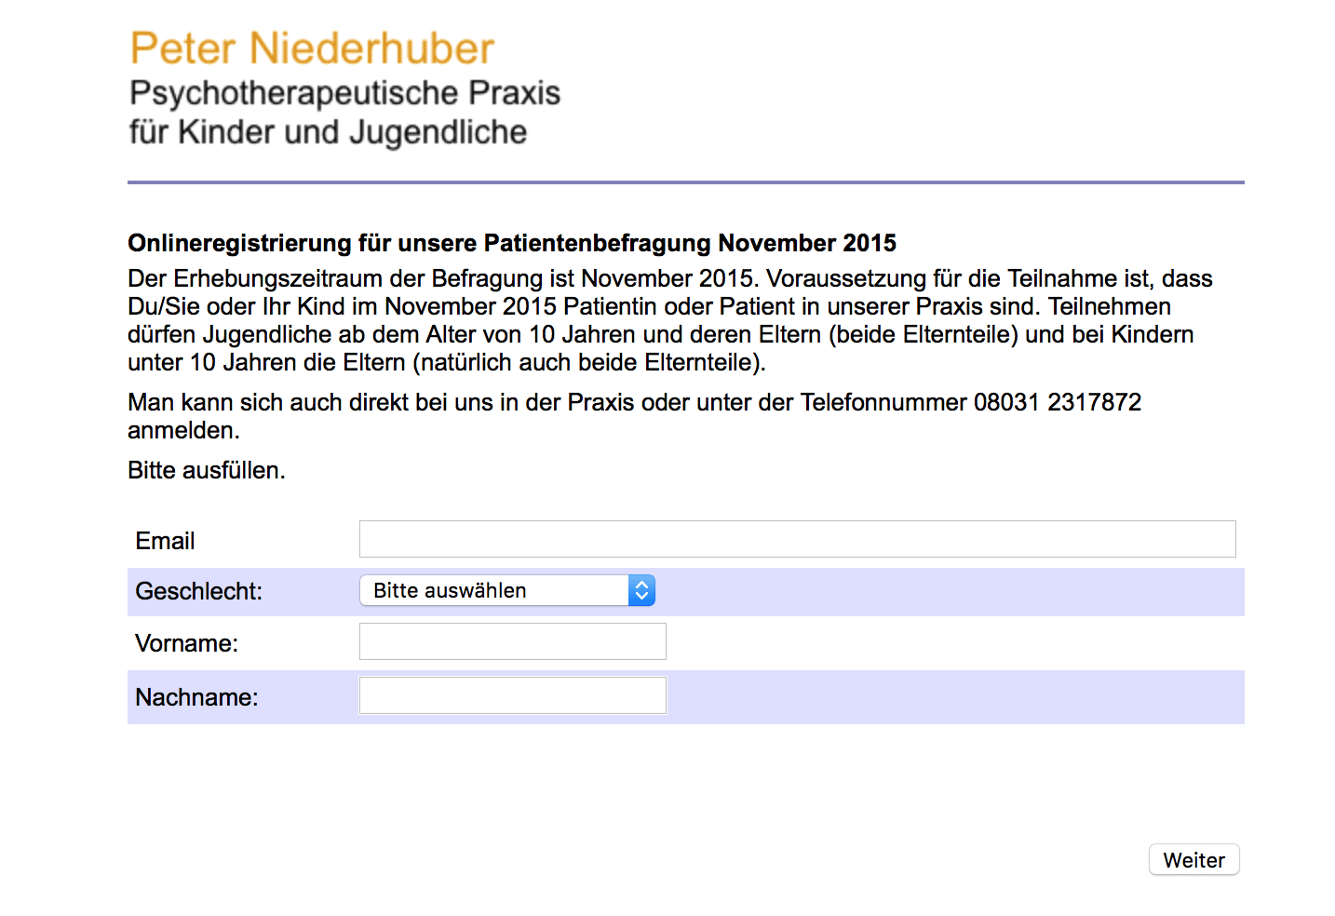1335x916 pixels.
Task: Click the 'Bitte ausfüllen.' instruction text
Action: click(x=206, y=470)
